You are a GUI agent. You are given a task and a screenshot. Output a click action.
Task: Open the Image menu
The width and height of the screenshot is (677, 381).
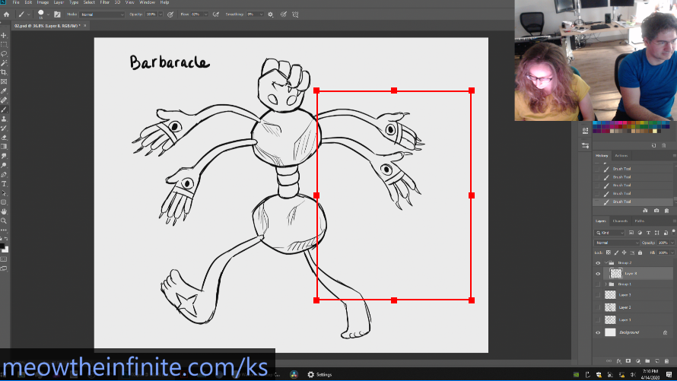tap(43, 2)
